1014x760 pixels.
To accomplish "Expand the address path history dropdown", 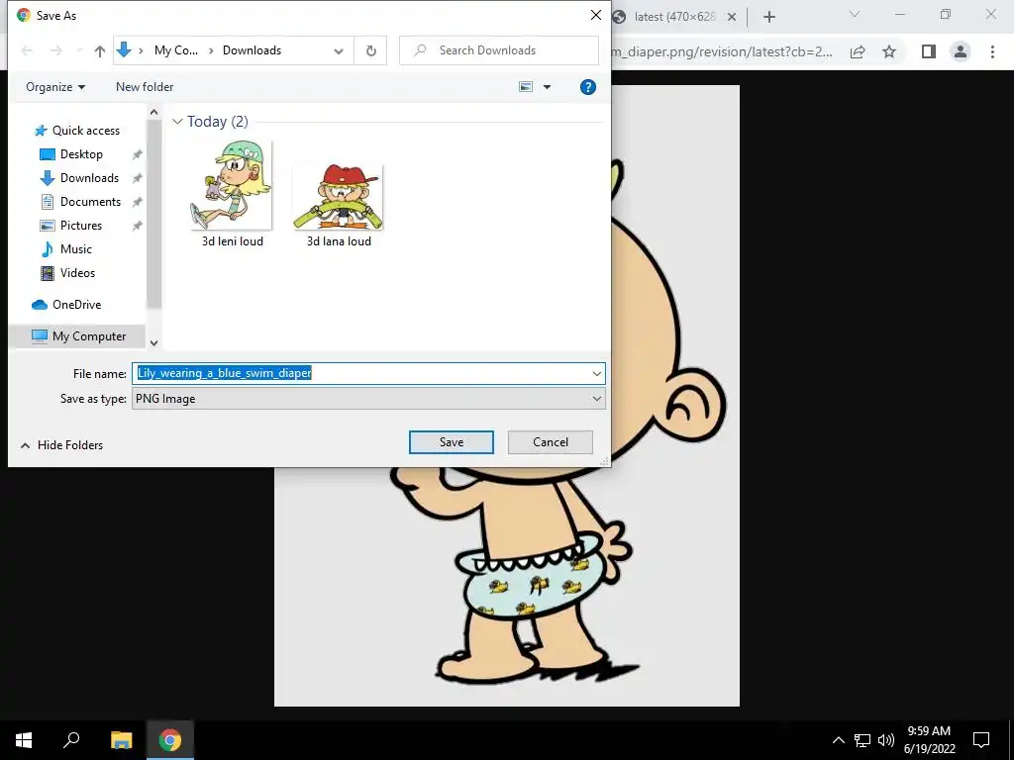I will coord(339,50).
